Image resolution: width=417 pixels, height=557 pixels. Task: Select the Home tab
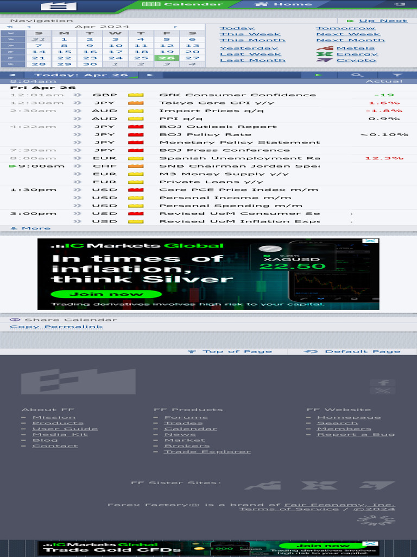coord(282,4)
